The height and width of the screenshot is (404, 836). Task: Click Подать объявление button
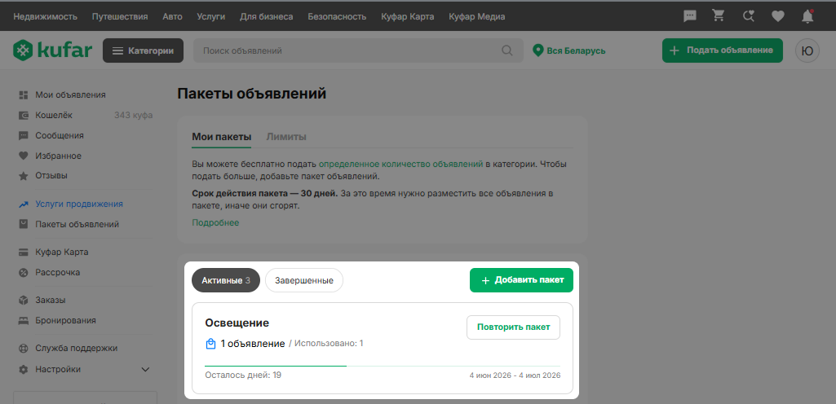[723, 50]
